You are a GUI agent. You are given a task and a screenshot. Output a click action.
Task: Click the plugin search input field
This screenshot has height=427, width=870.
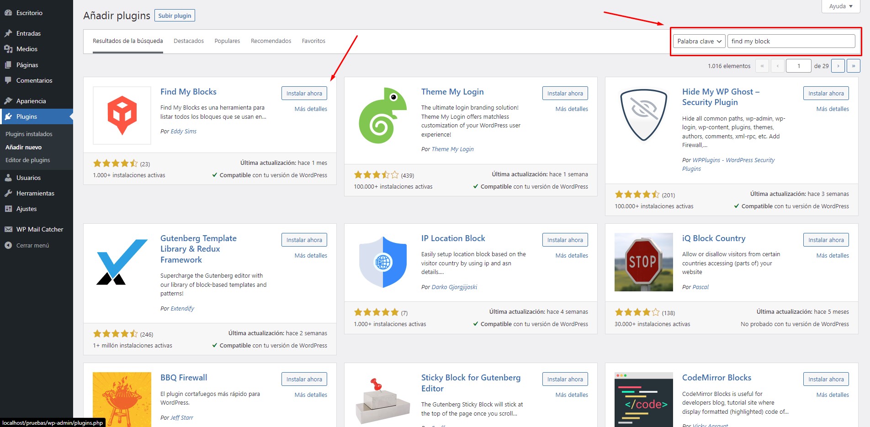point(791,41)
